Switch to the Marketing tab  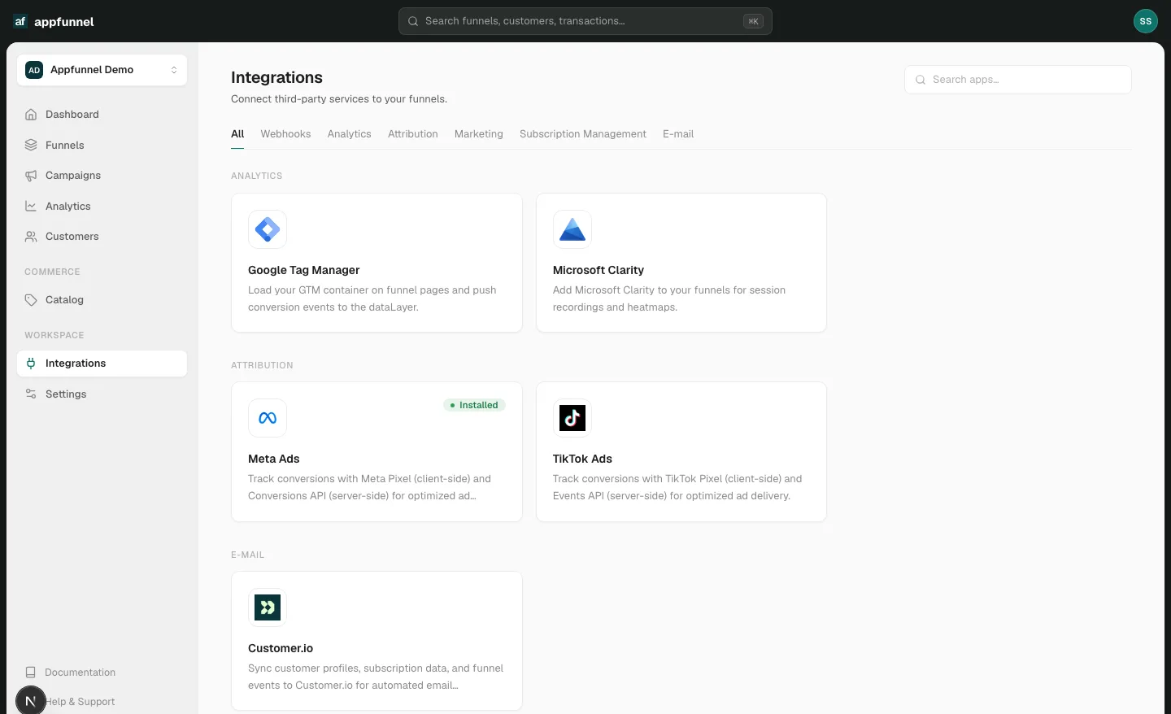point(479,134)
